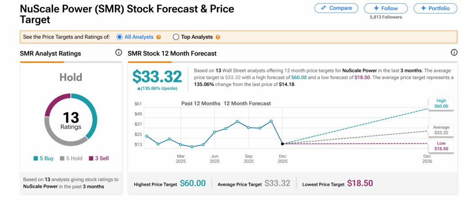This screenshot has height=200, width=461.
Task: Open help icon beside All Analysts
Action: tap(158, 37)
